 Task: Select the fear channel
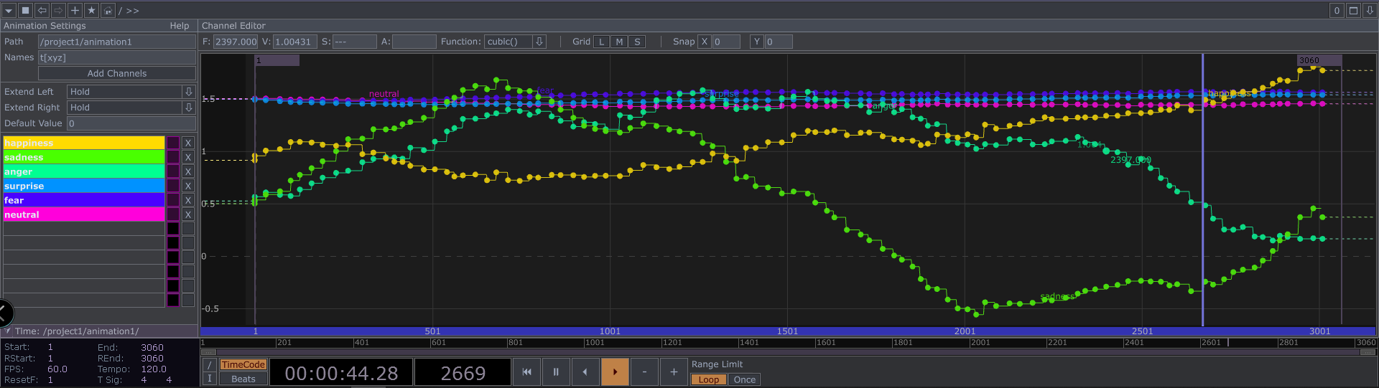coord(84,200)
